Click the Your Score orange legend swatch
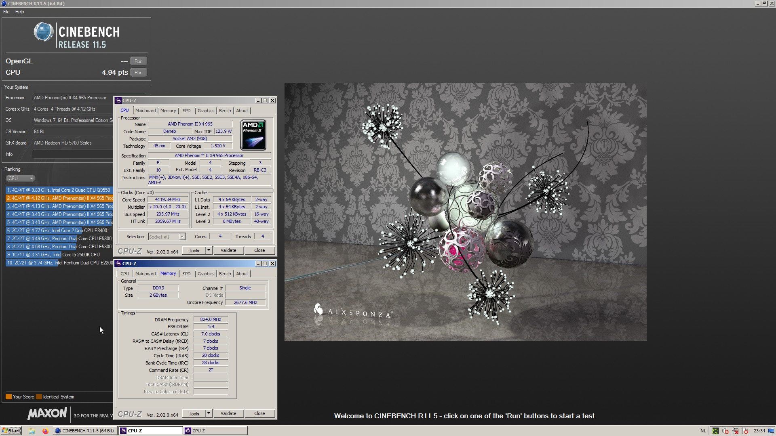The height and width of the screenshot is (436, 776). click(8, 397)
